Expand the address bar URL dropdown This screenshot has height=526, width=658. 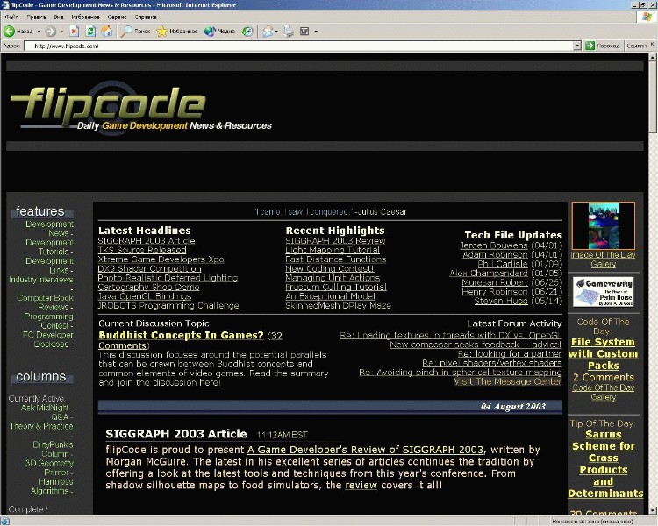pyautogui.click(x=577, y=46)
